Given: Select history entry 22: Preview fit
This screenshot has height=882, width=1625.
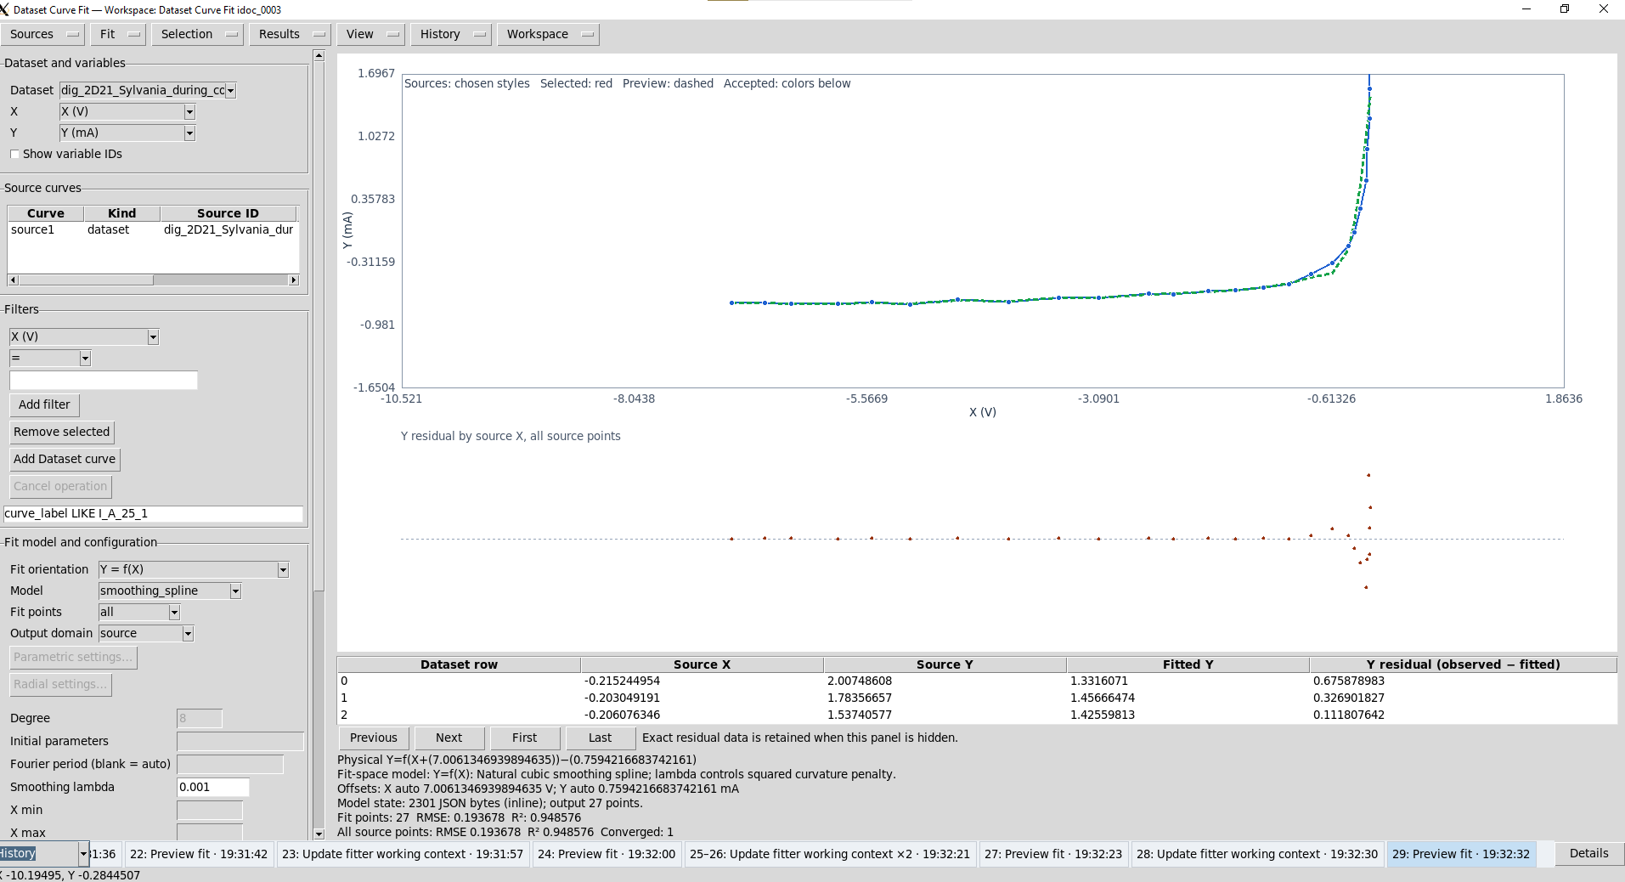Looking at the screenshot, I should point(199,854).
